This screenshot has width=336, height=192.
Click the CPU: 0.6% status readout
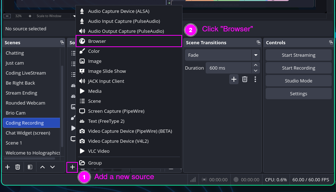pyautogui.click(x=276, y=180)
